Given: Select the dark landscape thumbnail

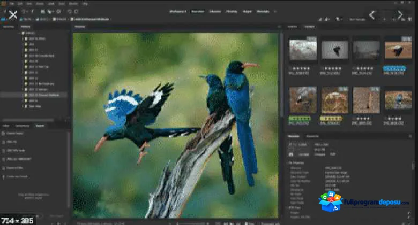Looking at the screenshot, I should coord(366,50).
